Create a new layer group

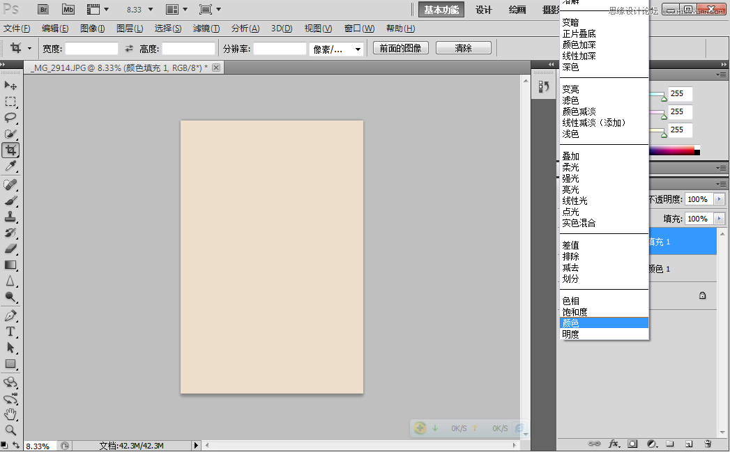coord(670,444)
